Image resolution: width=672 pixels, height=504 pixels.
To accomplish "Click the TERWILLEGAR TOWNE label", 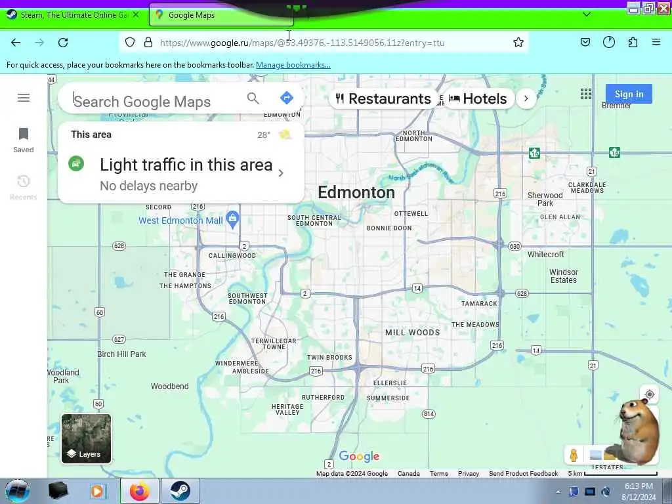I will (x=274, y=344).
